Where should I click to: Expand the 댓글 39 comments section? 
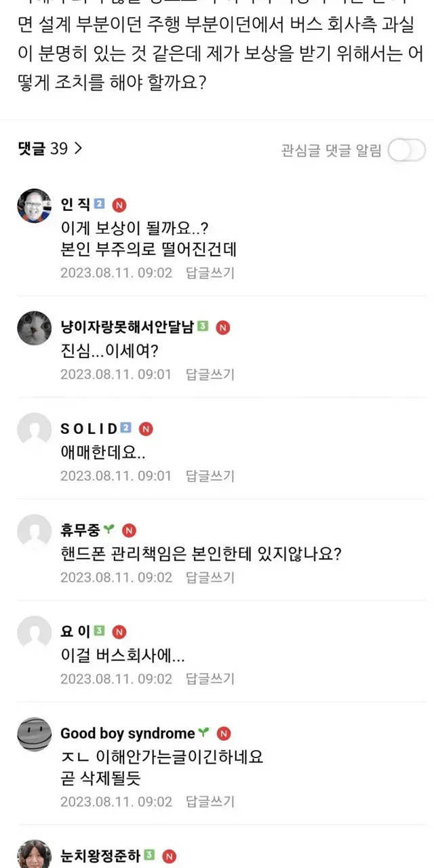50,149
